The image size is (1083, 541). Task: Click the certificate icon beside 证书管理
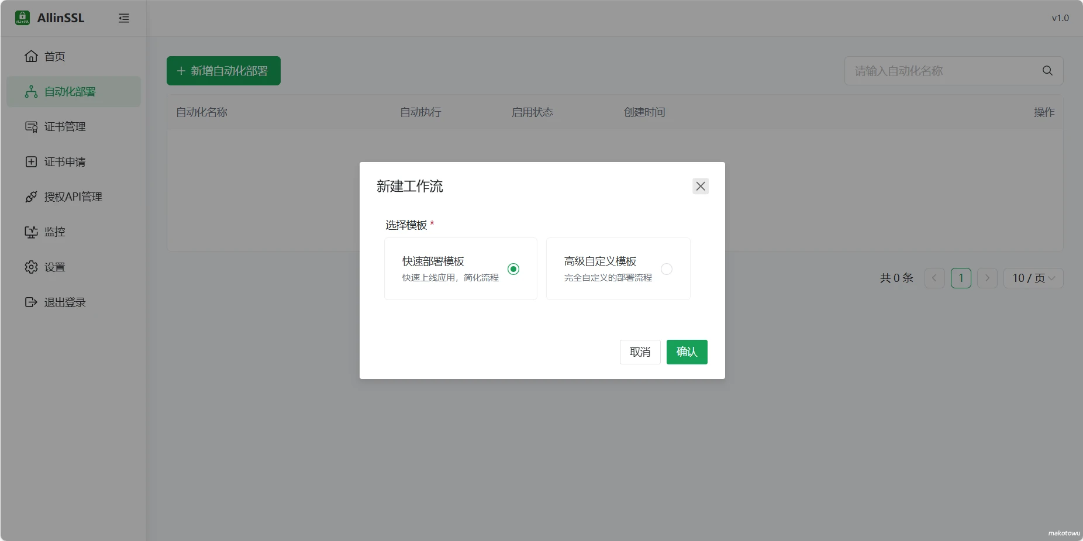pyautogui.click(x=31, y=126)
